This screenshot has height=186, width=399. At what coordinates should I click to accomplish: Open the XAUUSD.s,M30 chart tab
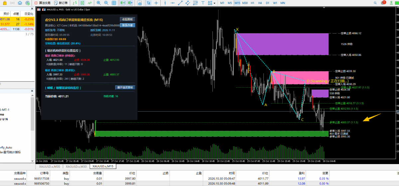click(x=49, y=166)
